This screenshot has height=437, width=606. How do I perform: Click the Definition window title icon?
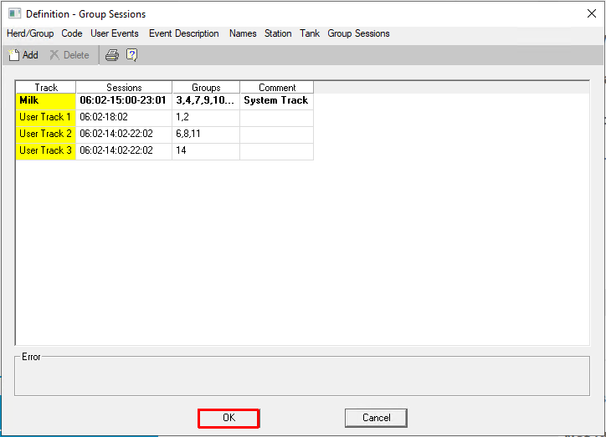click(14, 13)
